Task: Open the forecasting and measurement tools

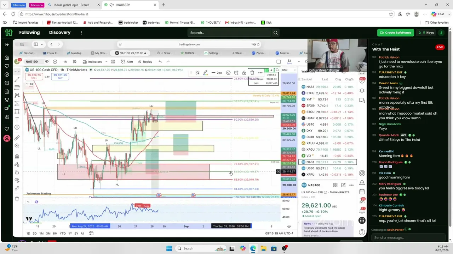Action: (x=17, y=103)
